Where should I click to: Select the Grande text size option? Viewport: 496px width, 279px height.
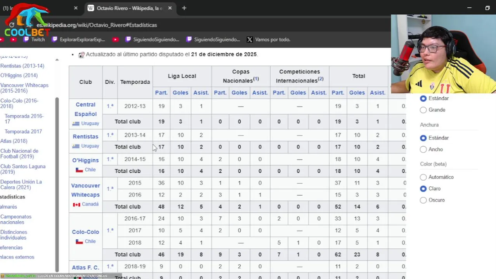423,110
